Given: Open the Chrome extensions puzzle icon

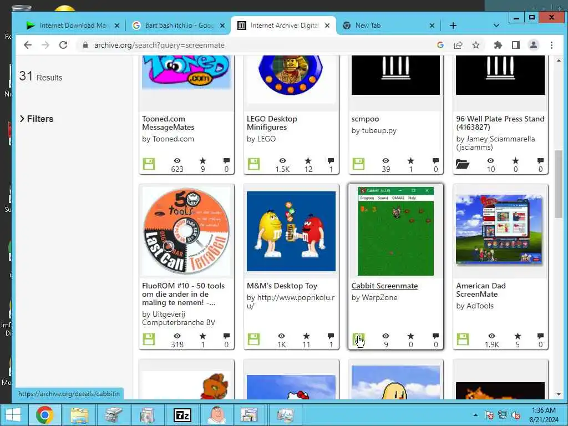Looking at the screenshot, I should pyautogui.click(x=498, y=45).
